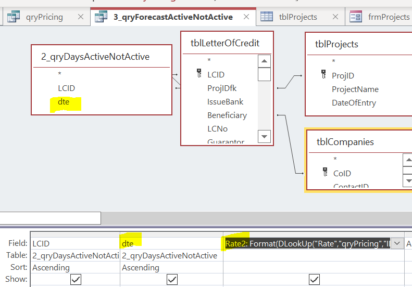The image size is (412, 287).
Task: Select ProjectName field in tblProjects
Action: click(355, 89)
